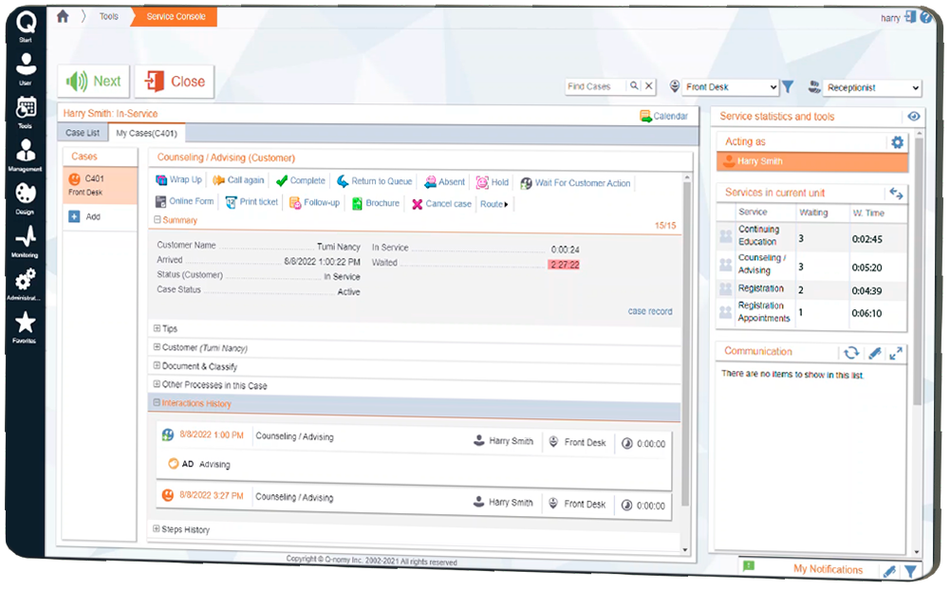The image size is (950, 590).
Task: Click Follow-up in the case toolbar
Action: 314,202
